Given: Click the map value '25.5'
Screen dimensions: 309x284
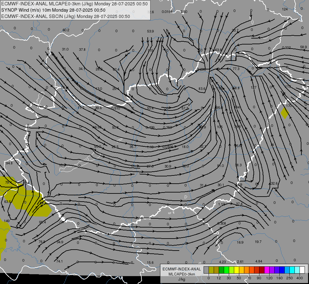Looking at the screenshot, I should (x=115, y=147).
